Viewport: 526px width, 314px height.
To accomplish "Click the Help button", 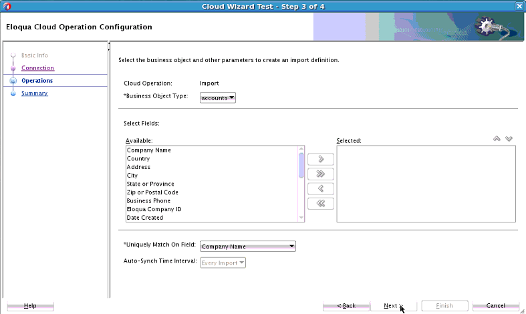I will point(30,305).
